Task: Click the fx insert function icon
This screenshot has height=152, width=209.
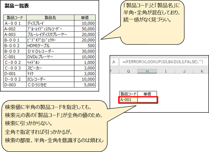Action: click(x=114, y=62)
